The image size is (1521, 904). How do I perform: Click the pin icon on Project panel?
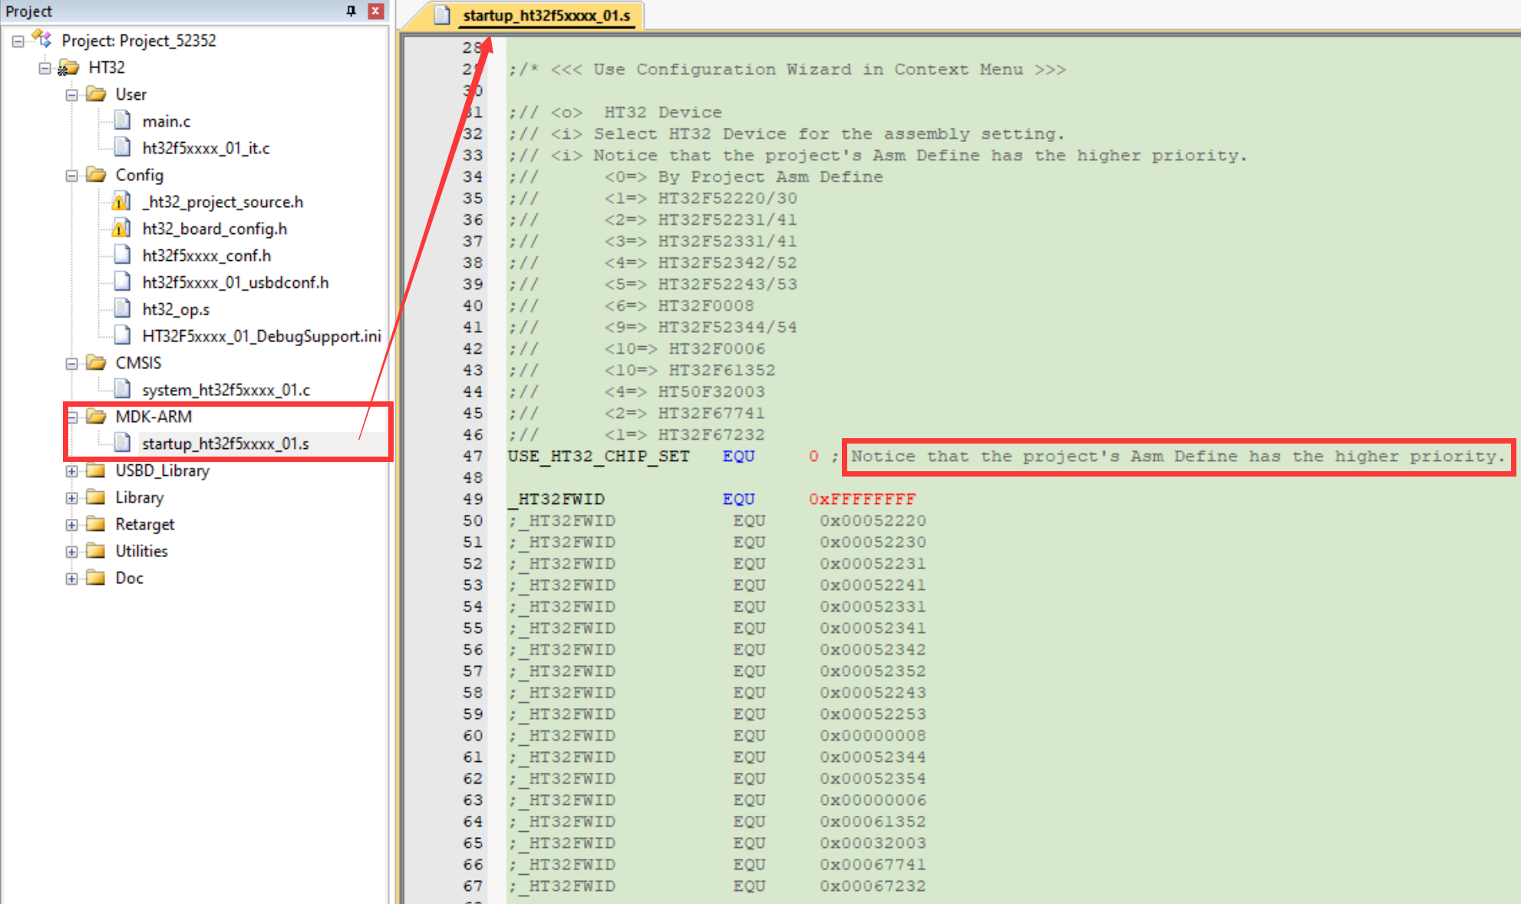pos(351,11)
